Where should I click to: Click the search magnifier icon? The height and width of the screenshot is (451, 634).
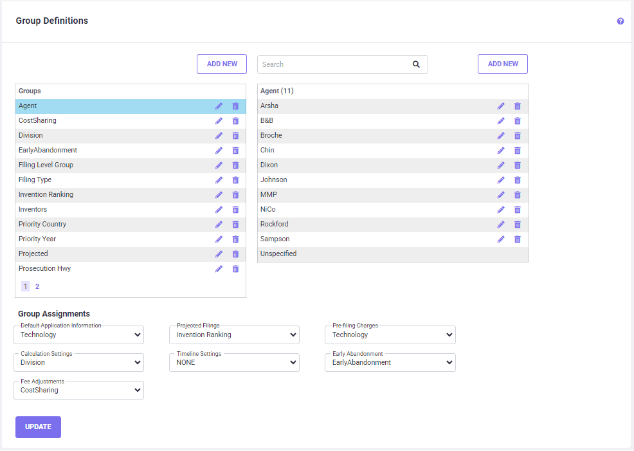click(416, 64)
